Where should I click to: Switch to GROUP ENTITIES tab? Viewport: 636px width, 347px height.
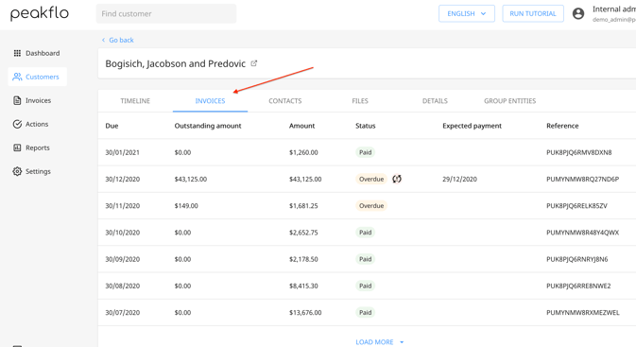tap(510, 100)
